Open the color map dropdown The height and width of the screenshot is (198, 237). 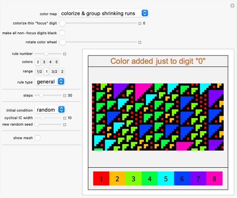coord(104,13)
